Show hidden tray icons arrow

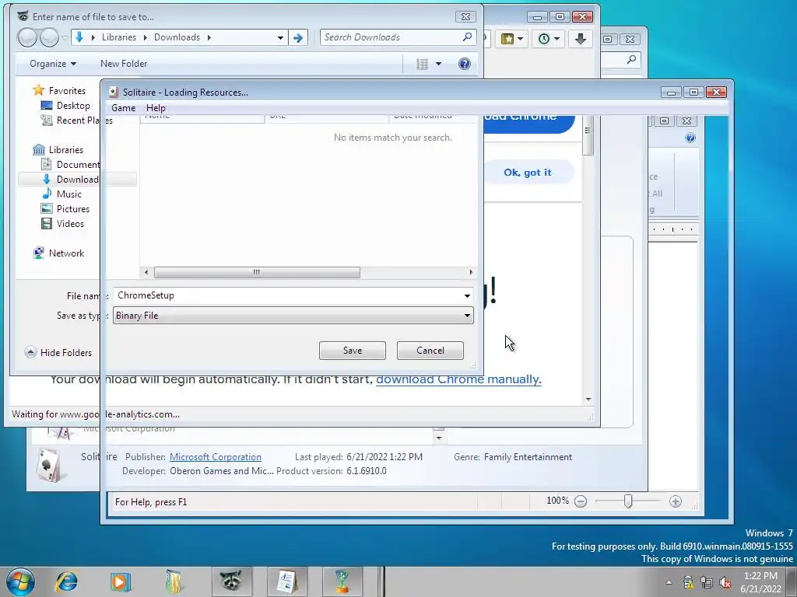coord(669,582)
